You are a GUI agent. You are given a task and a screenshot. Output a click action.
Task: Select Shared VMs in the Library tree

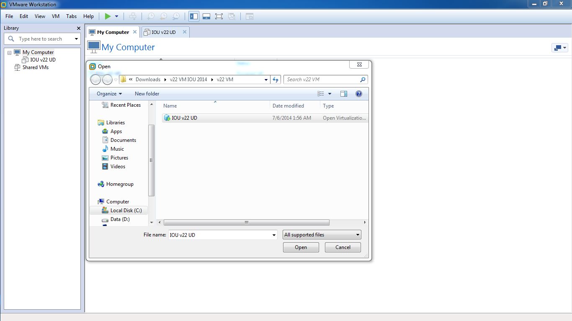35,67
